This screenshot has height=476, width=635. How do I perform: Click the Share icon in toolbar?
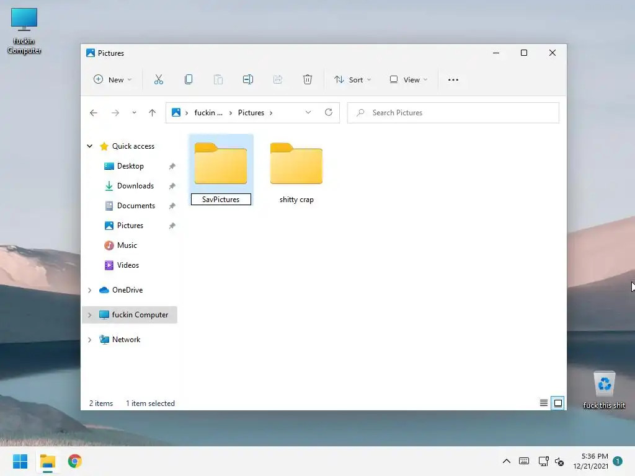(x=278, y=79)
